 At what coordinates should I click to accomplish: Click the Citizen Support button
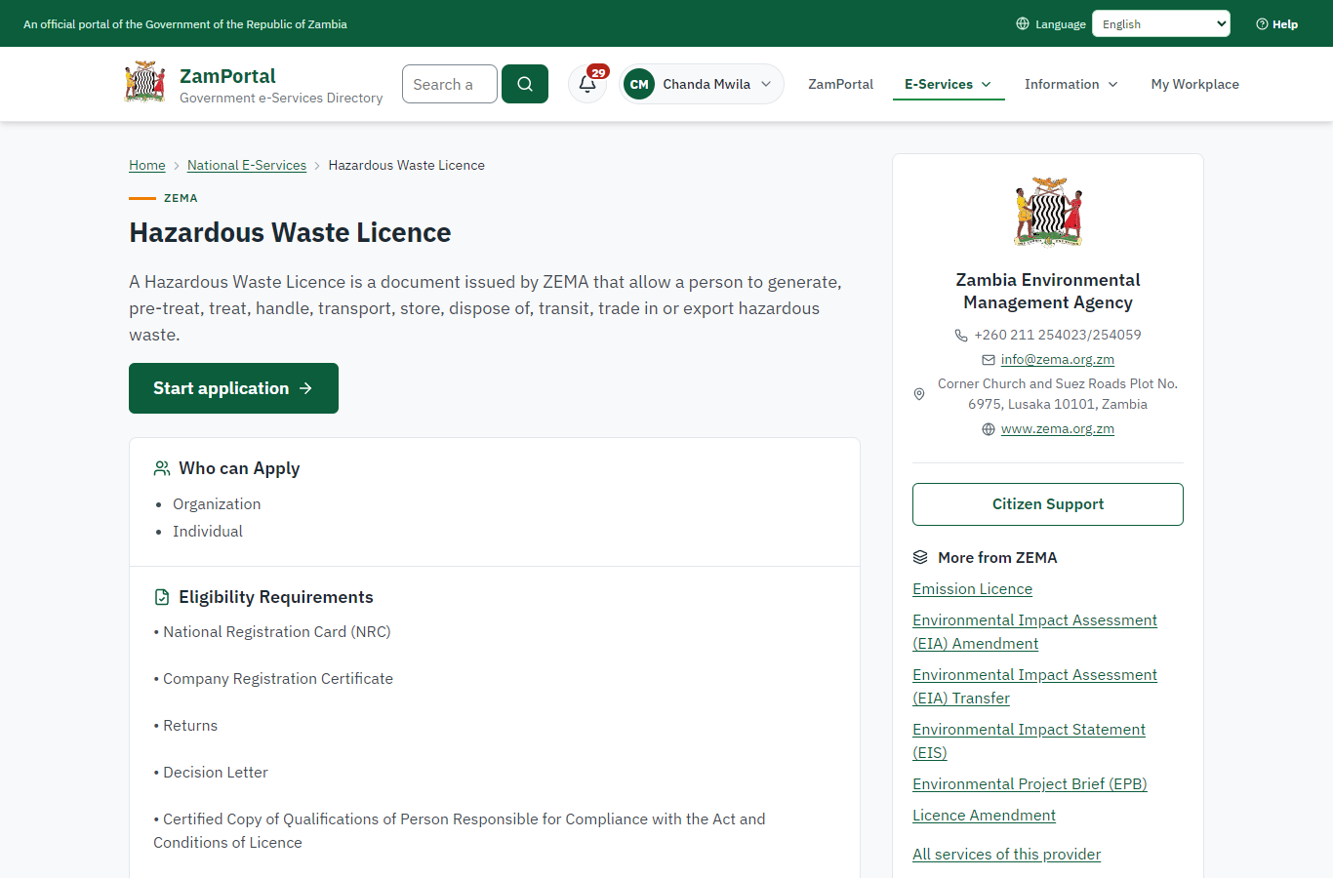pos(1048,504)
